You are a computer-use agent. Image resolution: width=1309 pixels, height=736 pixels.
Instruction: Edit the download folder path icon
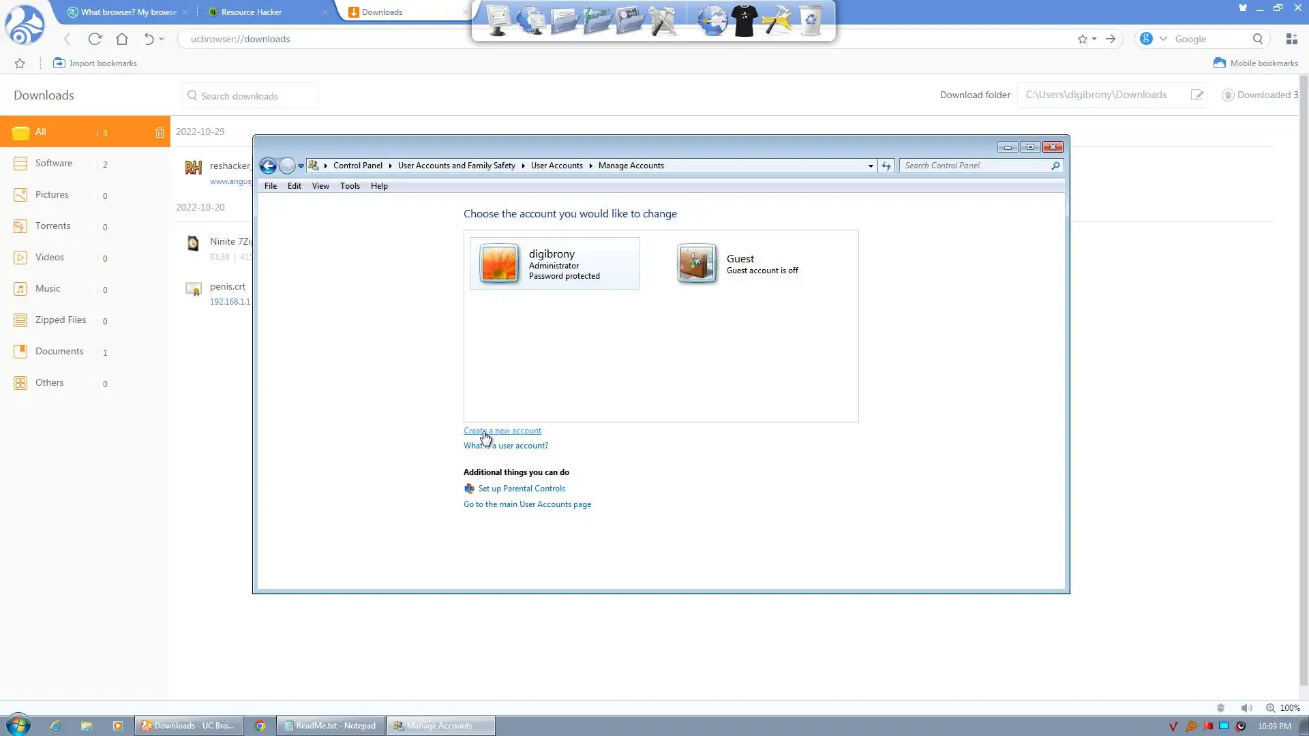(1197, 95)
